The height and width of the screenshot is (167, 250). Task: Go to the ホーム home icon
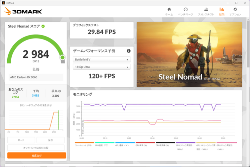169,9
